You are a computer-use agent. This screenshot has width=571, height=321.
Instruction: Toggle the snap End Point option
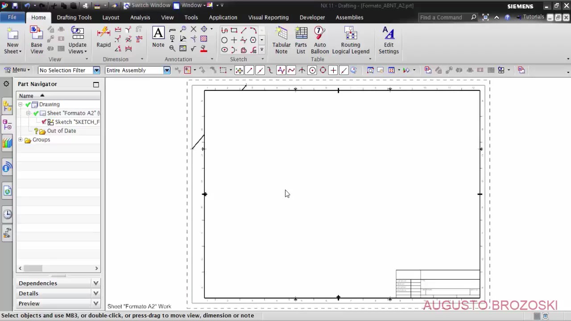click(249, 70)
